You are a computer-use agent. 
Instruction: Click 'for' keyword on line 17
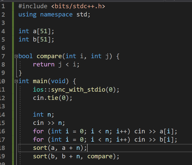(x=38, y=140)
